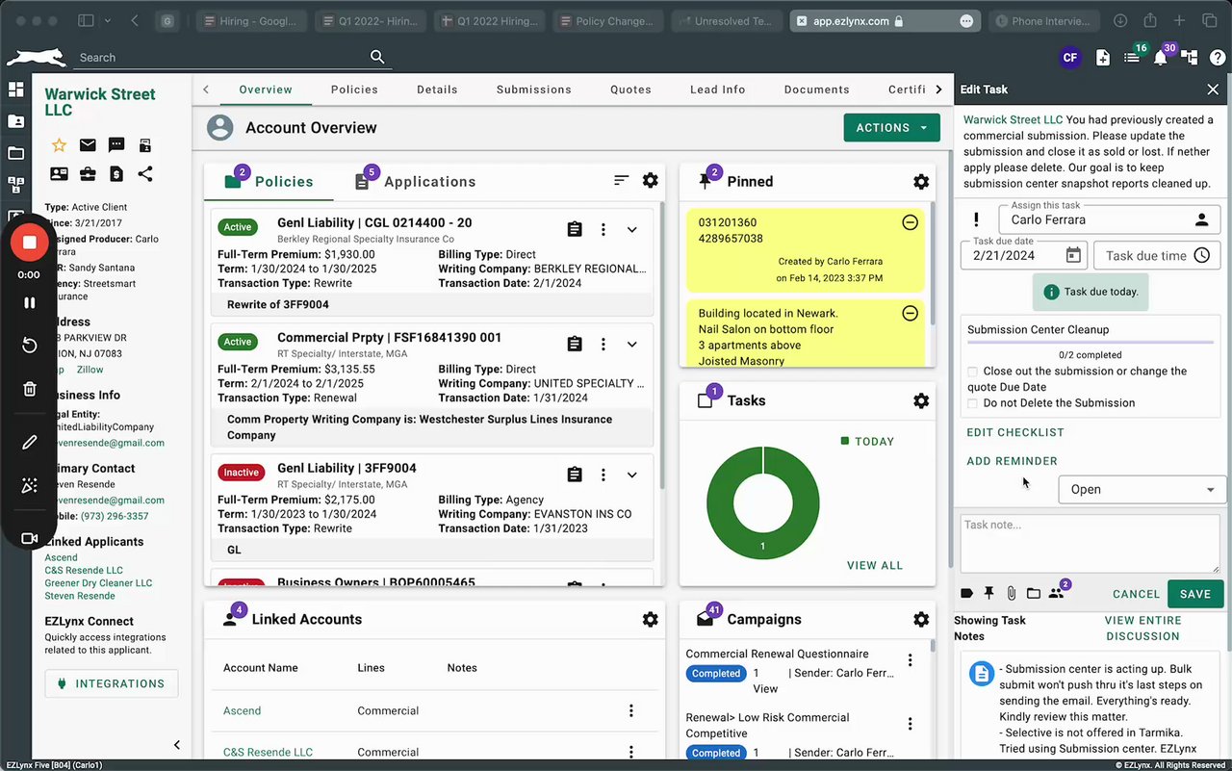Open the notifications bell with 30 badge
The image size is (1232, 771).
coord(1161,58)
